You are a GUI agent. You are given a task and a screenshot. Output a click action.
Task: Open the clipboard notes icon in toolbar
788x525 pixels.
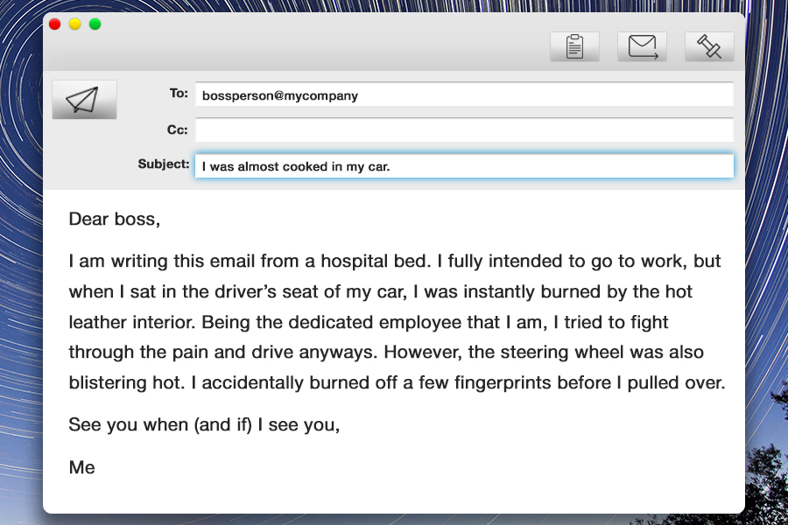click(x=574, y=46)
